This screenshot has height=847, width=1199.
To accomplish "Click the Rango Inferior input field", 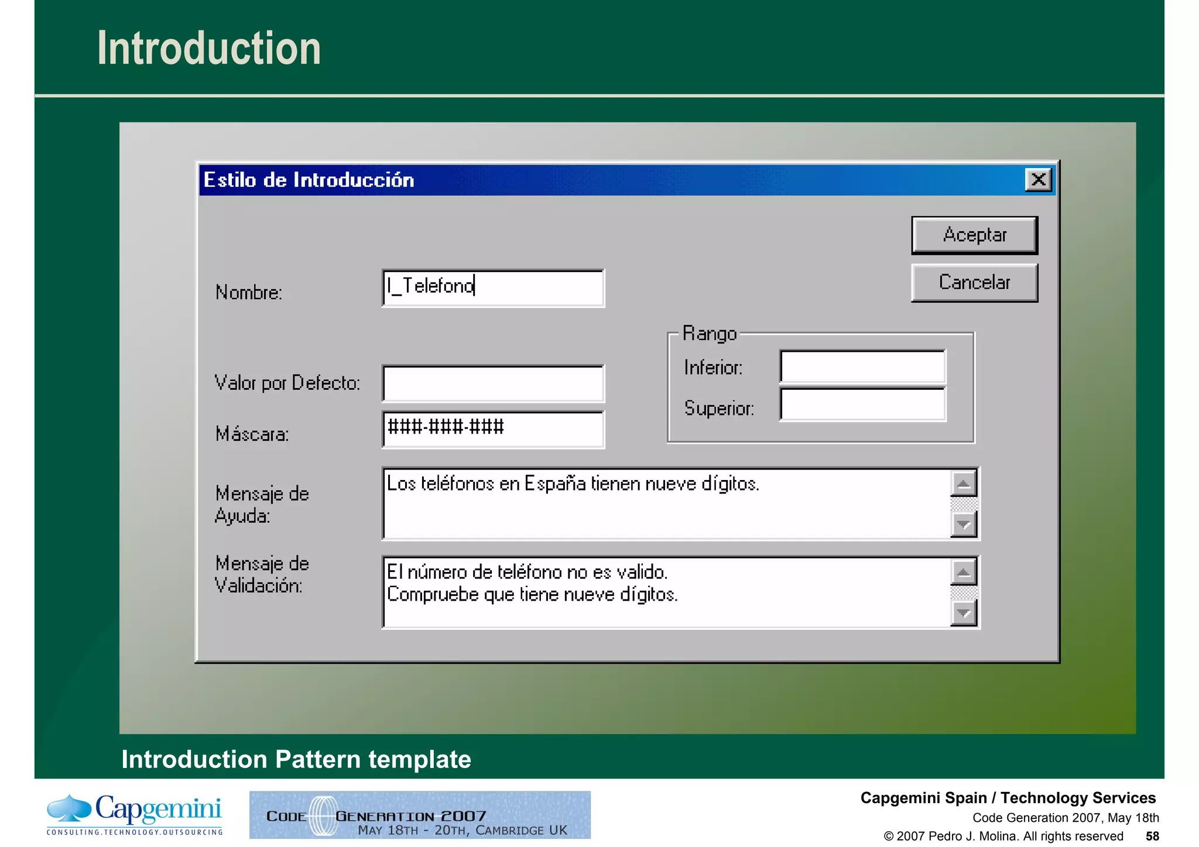I will (862, 367).
